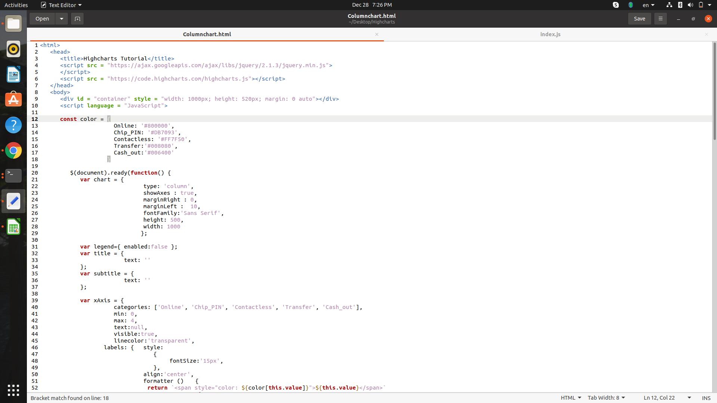This screenshot has width=717, height=403.
Task: Switch to the Columnchart.html tab
Action: click(207, 34)
